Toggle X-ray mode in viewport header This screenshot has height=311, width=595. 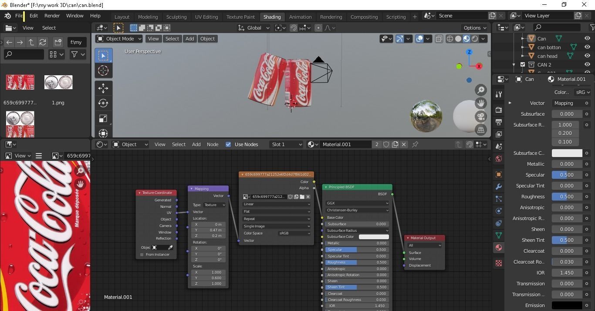pyautogui.click(x=439, y=39)
